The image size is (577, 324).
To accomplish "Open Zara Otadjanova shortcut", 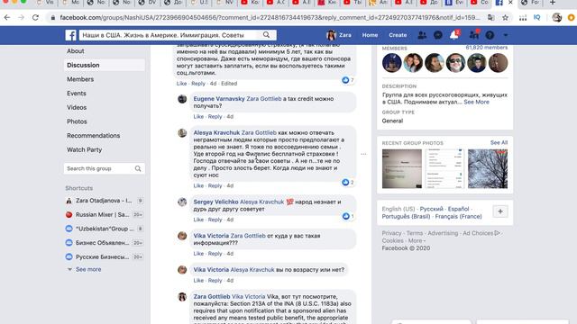I will tap(105, 201).
